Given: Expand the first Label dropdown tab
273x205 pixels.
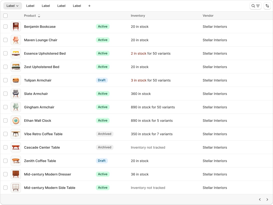Looking at the screenshot, I should click(12, 6).
